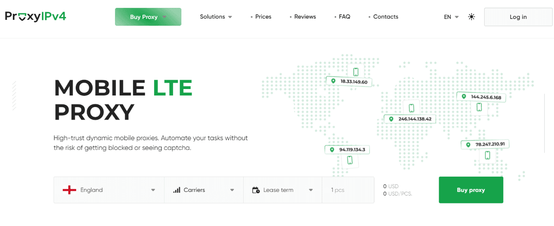Click the location pin beside 94.119.134.3
The height and width of the screenshot is (226, 554).
tap(332, 150)
